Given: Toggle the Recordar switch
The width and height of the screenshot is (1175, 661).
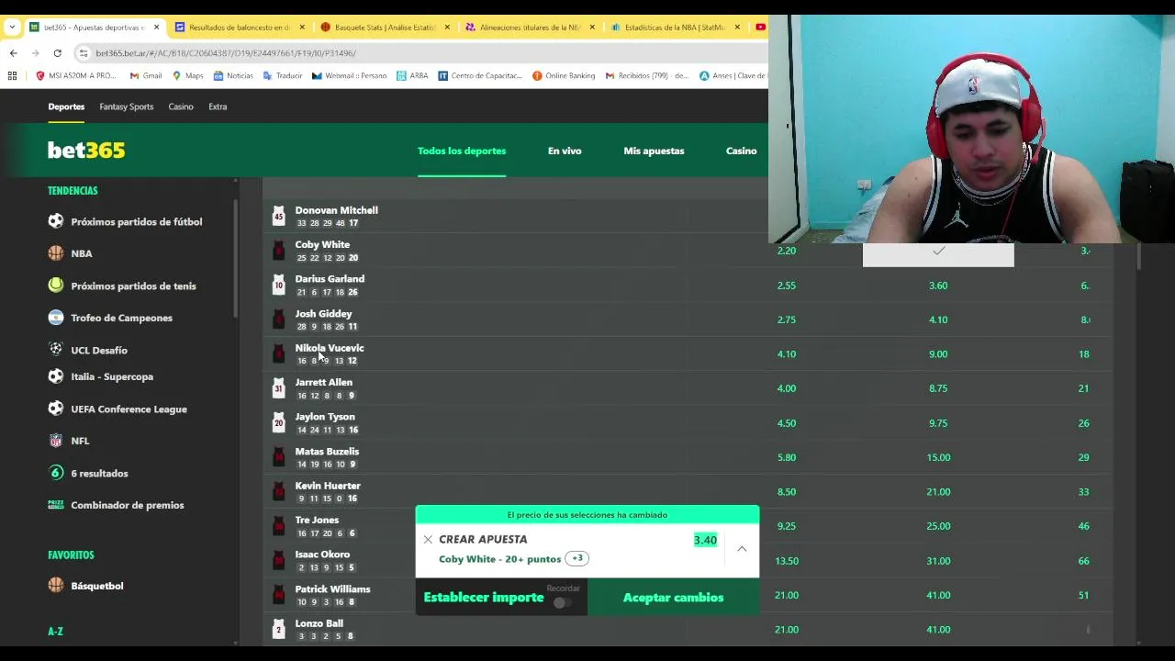Looking at the screenshot, I should click(x=562, y=602).
